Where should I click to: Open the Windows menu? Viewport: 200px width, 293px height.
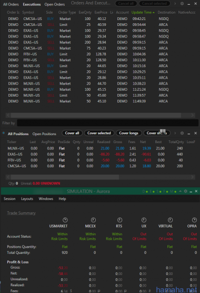[x=46, y=199]
